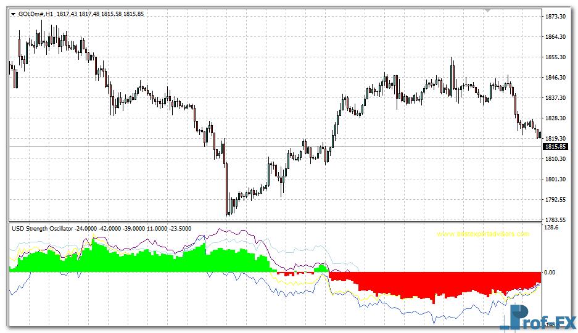Click the 128.6 oscillator scale value
578x333 pixels.
pos(550,228)
